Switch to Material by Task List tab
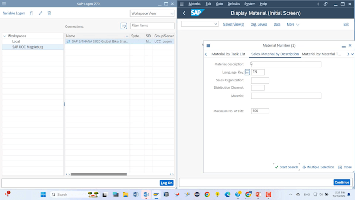 (x=228, y=54)
